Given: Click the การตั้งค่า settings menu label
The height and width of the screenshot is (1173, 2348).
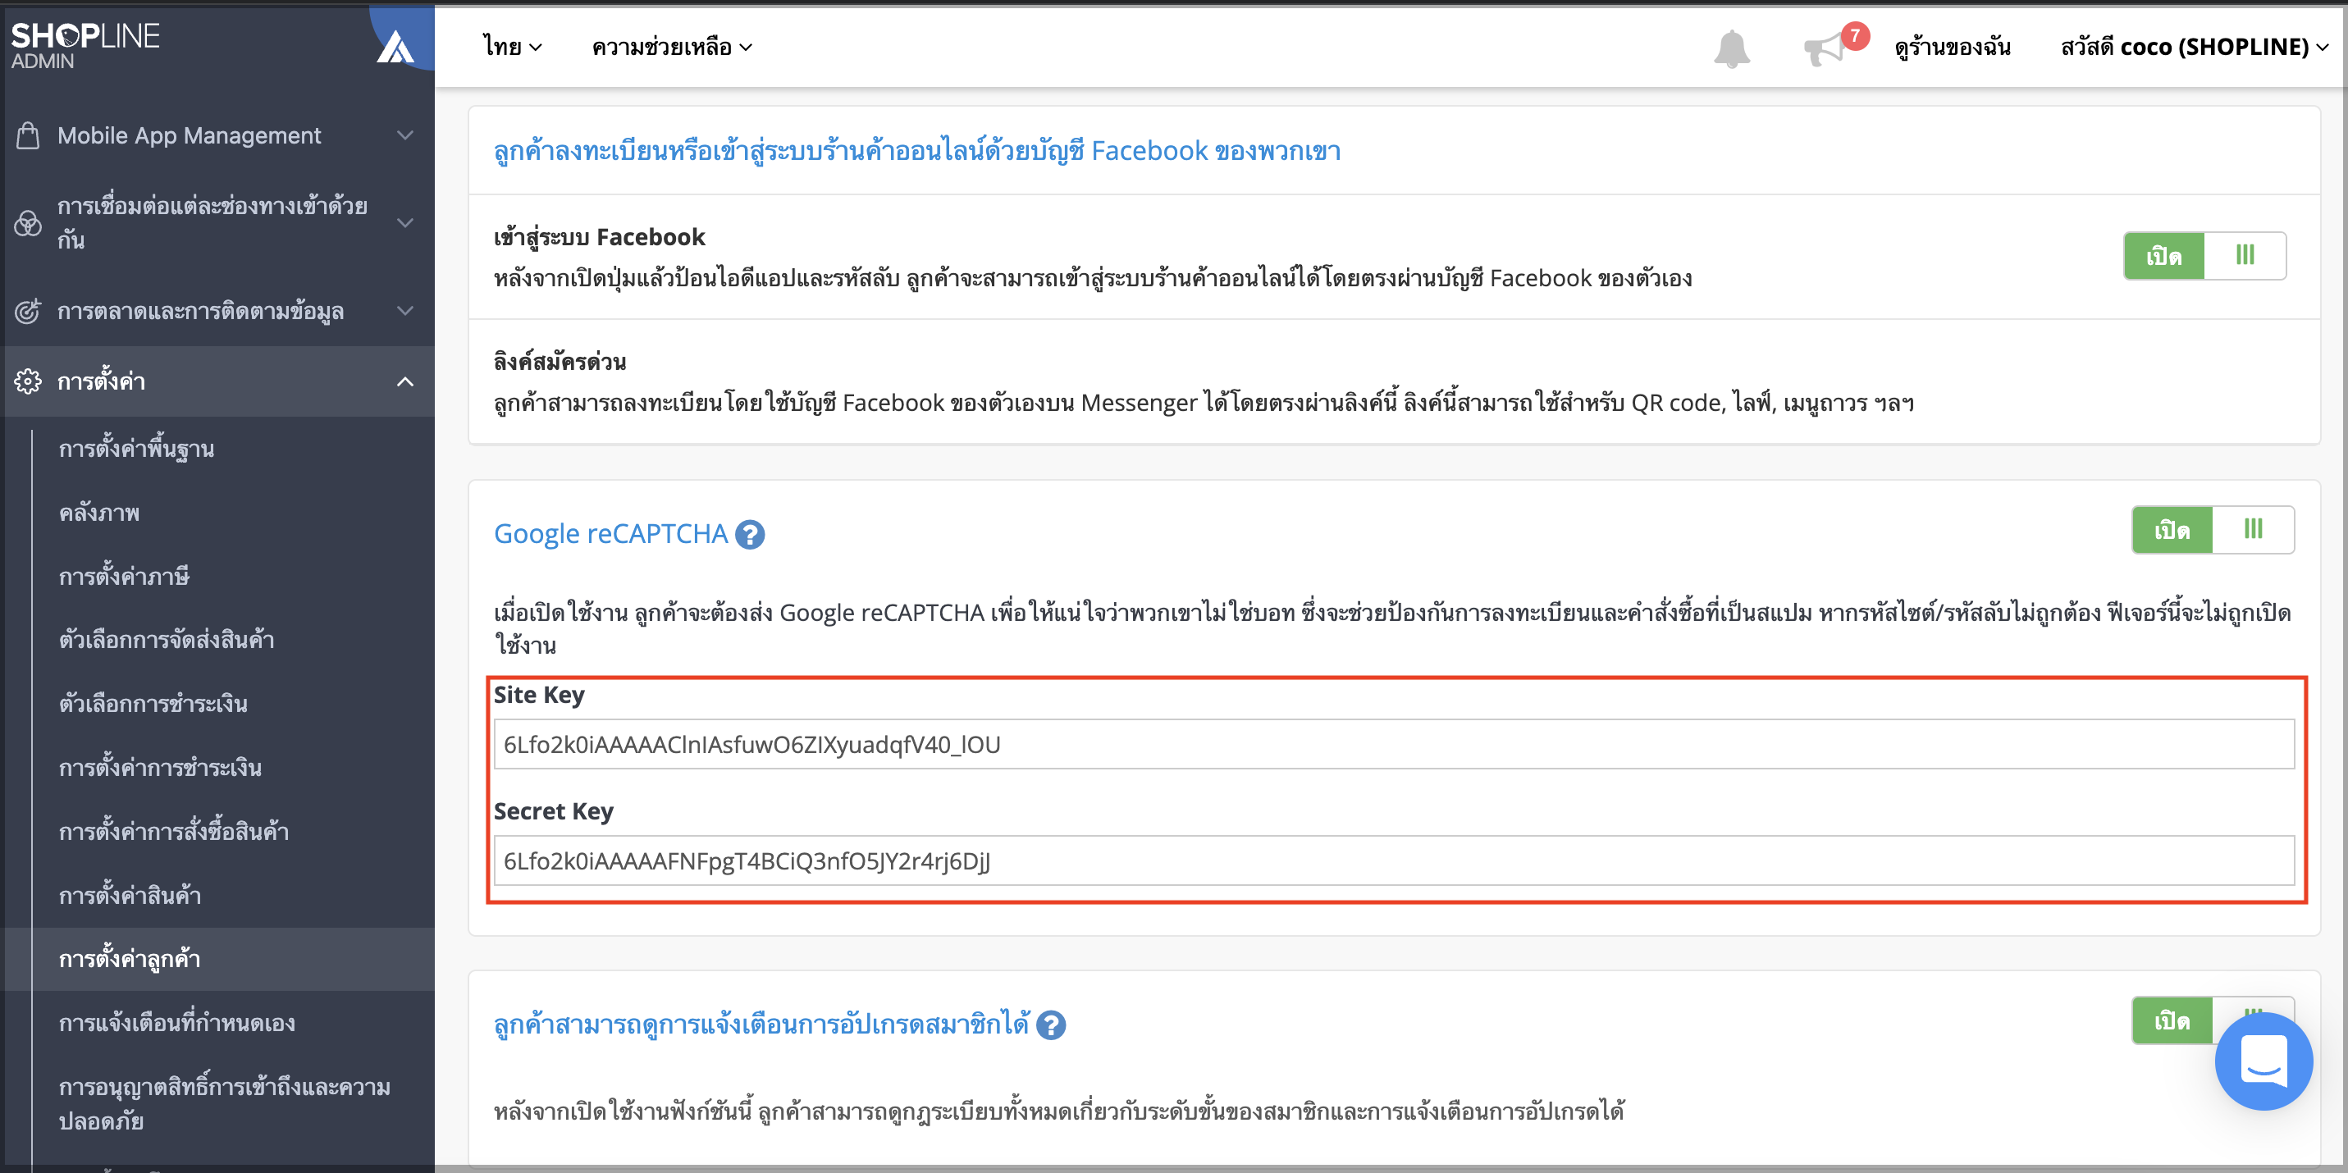Looking at the screenshot, I should click(x=101, y=381).
